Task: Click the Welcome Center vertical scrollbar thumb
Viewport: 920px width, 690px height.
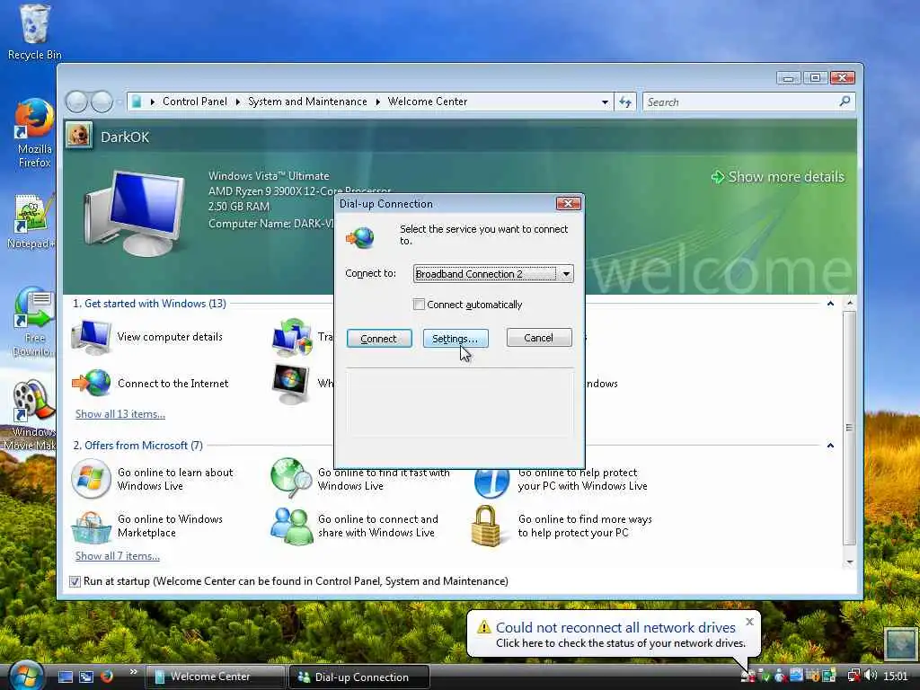Action: point(849,428)
